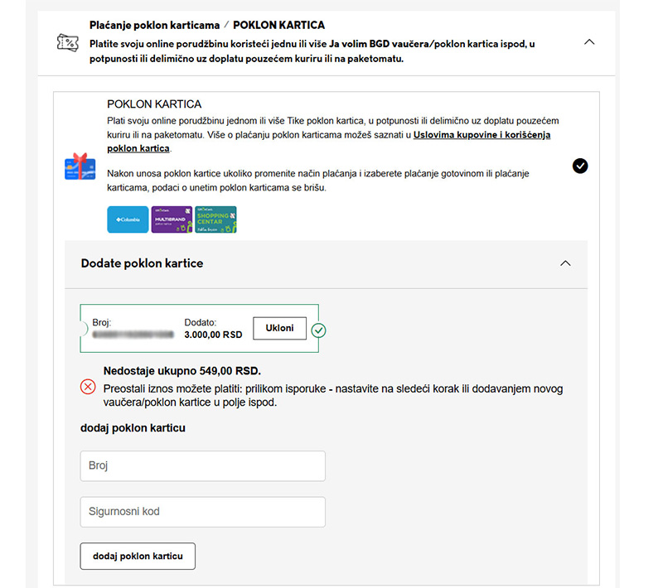The width and height of the screenshot is (663, 588).
Task: Click the Sigurnosni kod input field
Action: click(x=202, y=512)
